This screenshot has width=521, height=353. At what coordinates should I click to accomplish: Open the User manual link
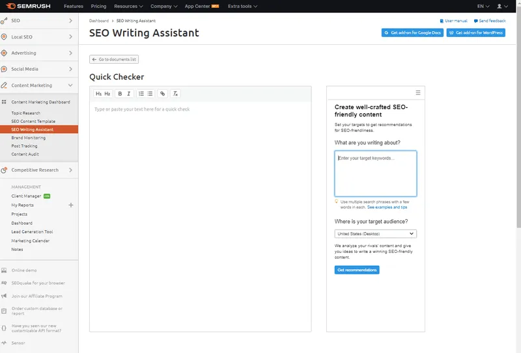(x=453, y=21)
